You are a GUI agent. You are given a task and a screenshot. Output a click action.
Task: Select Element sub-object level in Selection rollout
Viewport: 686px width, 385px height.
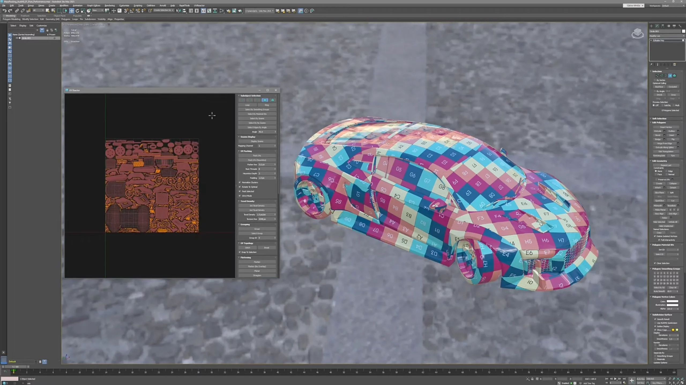tap(674, 76)
